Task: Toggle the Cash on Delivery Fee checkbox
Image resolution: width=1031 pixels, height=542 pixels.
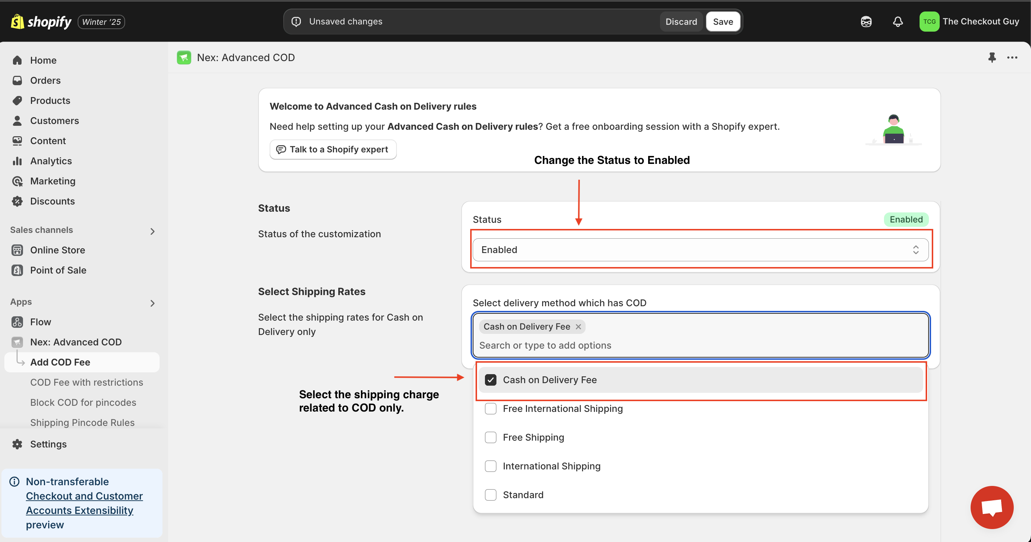Action: tap(490, 380)
